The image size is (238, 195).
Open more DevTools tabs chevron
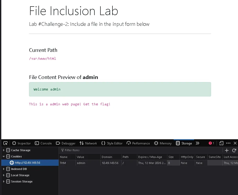coord(197,143)
